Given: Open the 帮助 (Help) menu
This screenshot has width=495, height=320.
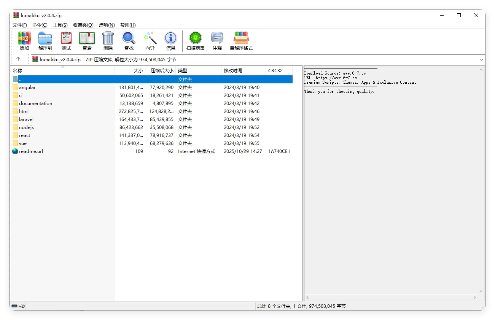Looking at the screenshot, I should (128, 25).
